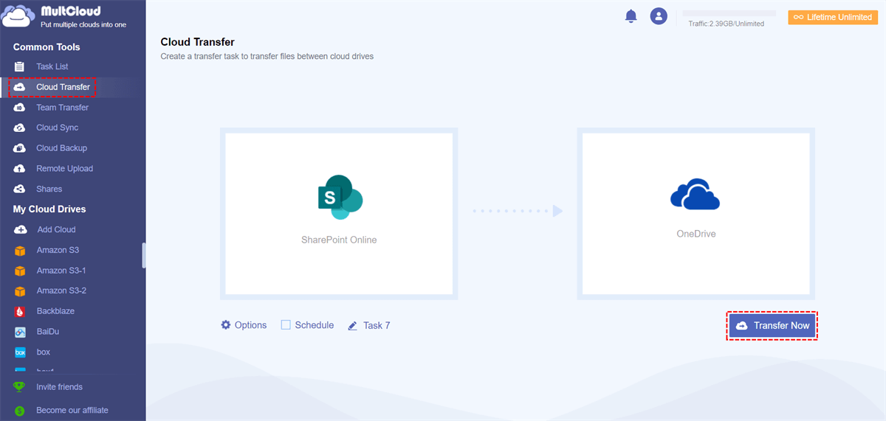This screenshot has width=886, height=421.
Task: Click the Cloud Backup sidebar icon
Action: [20, 148]
